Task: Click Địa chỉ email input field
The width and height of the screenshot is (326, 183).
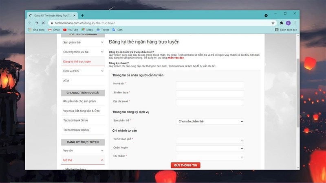Action: tap(210, 102)
